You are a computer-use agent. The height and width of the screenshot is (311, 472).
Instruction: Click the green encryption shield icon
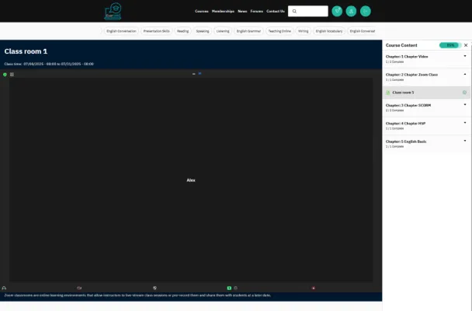coord(5,74)
